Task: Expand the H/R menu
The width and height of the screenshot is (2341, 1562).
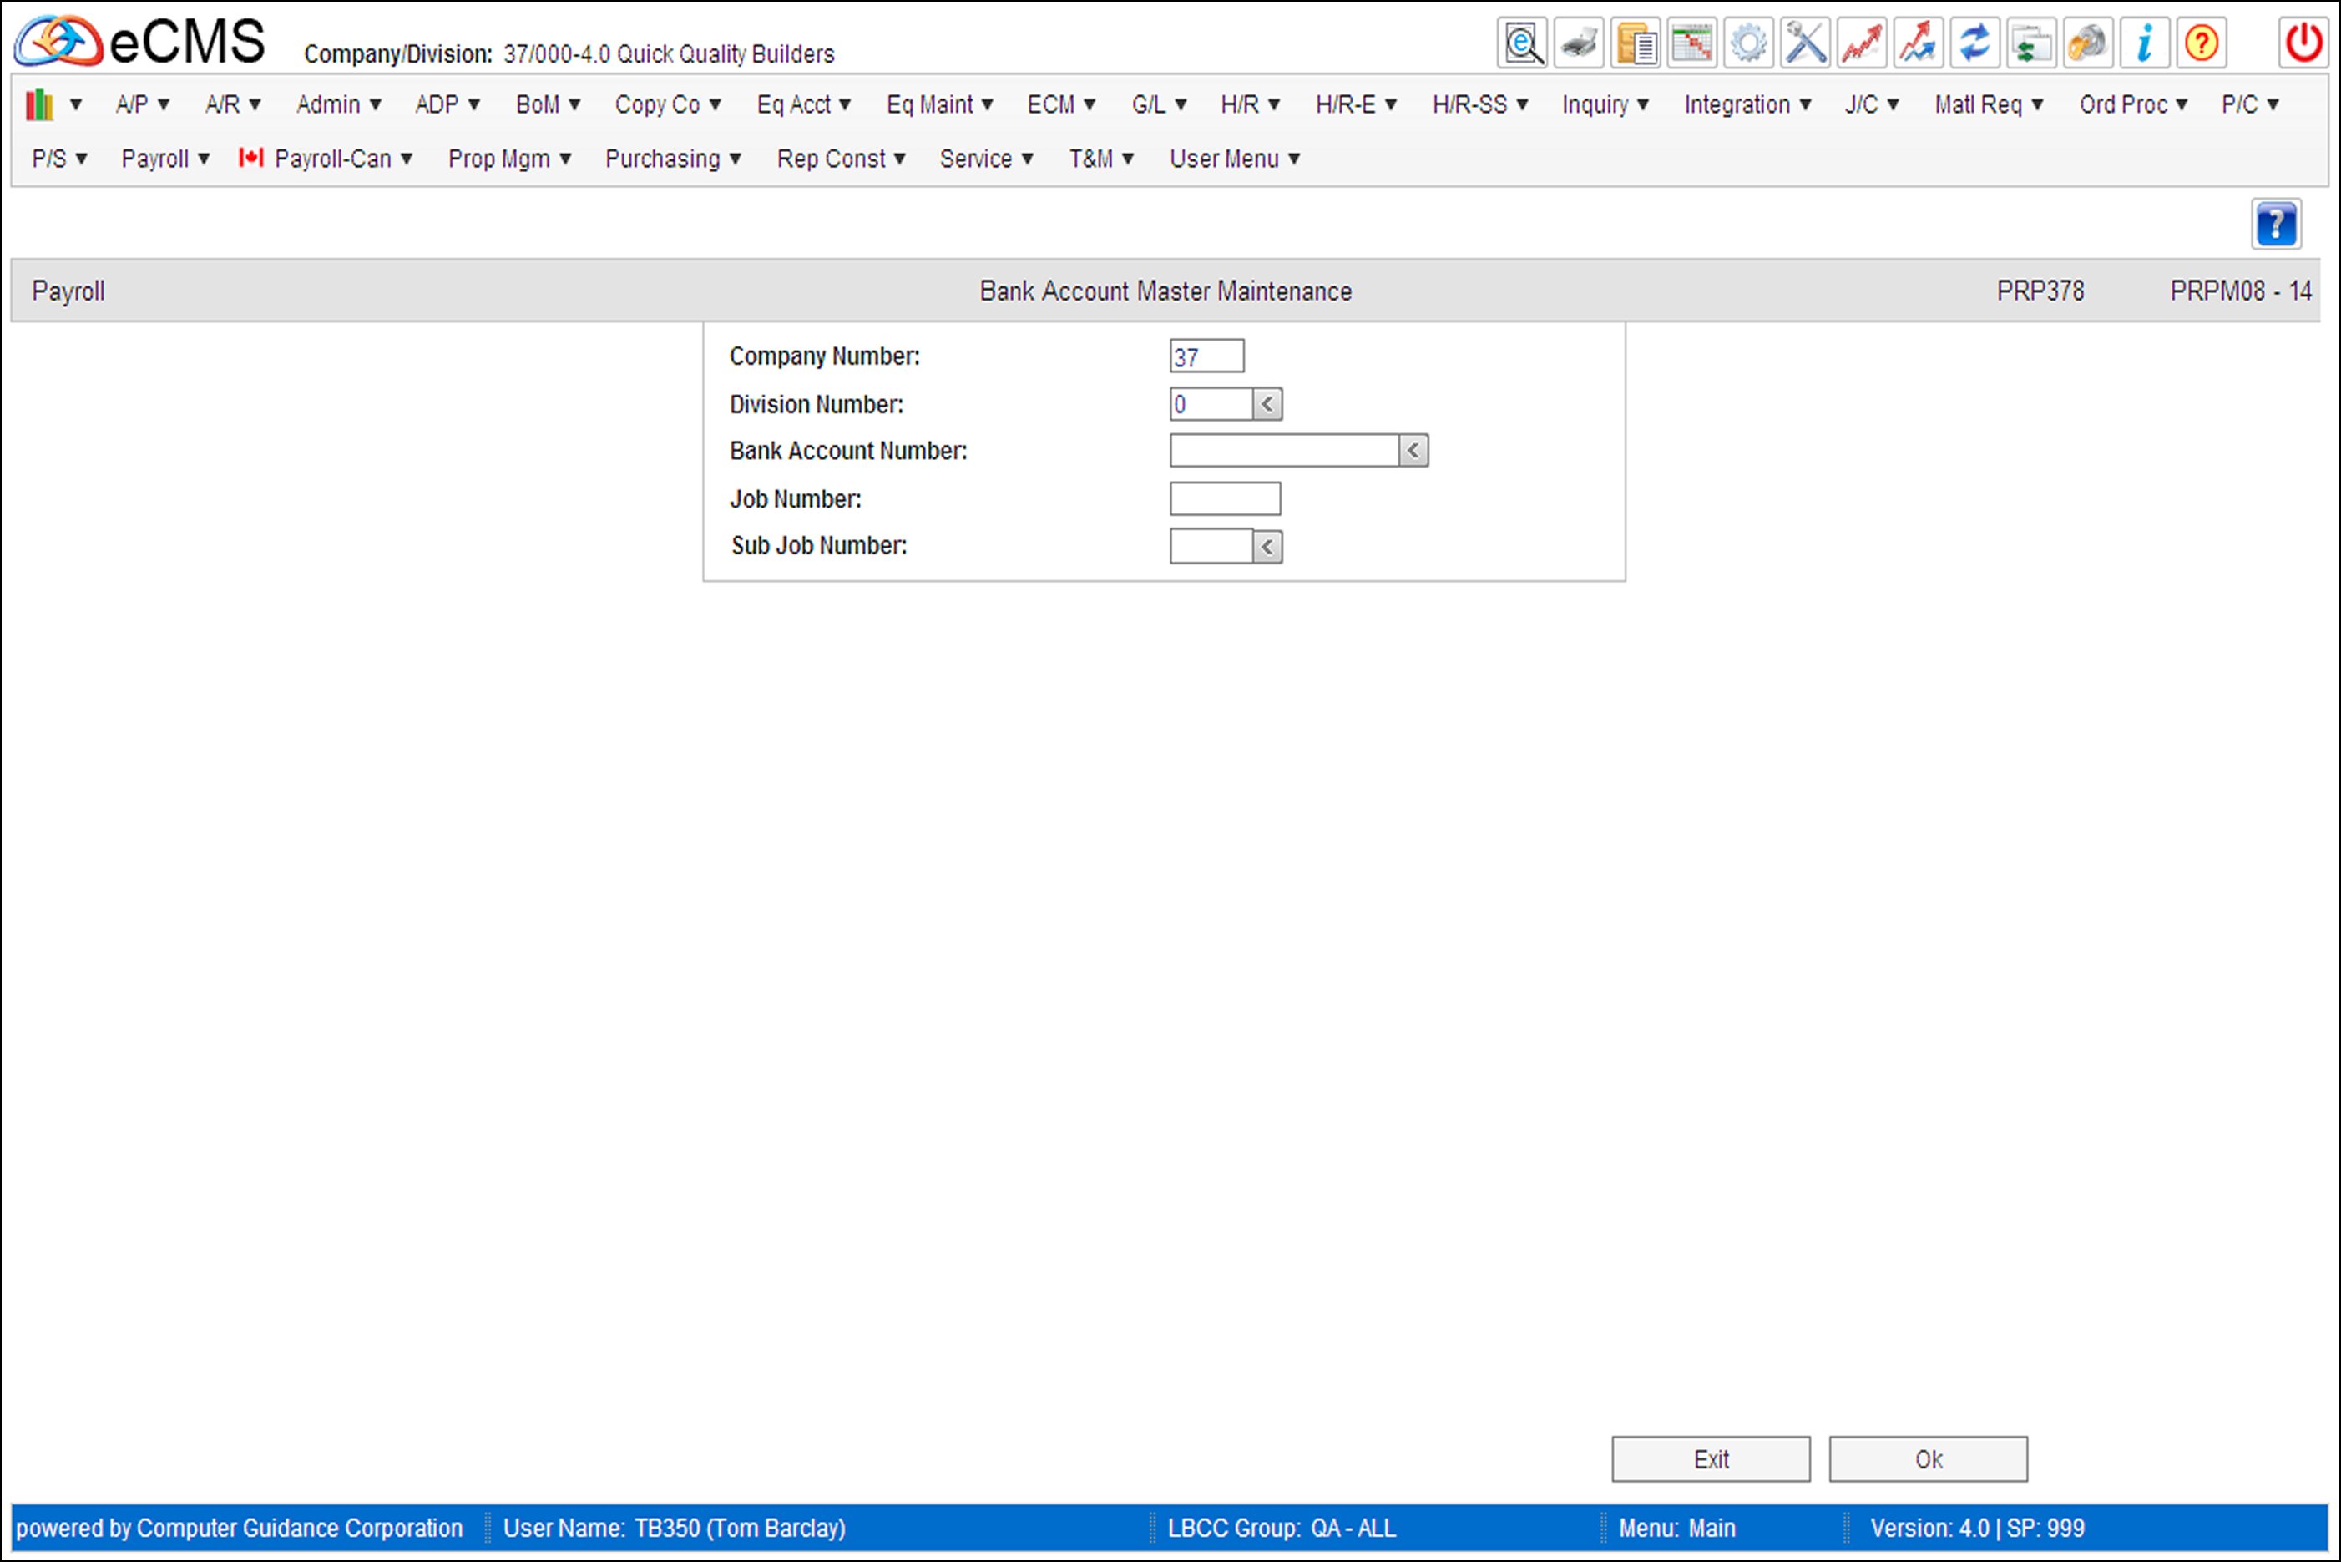Action: (1250, 104)
